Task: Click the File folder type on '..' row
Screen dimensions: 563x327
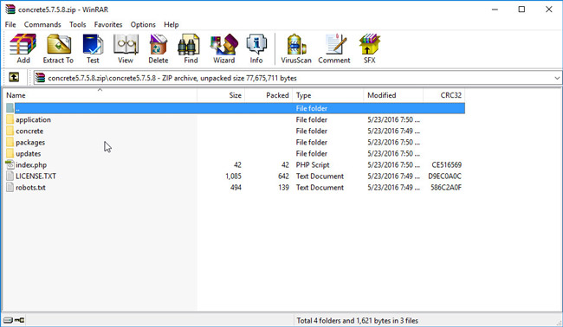Action: pos(311,108)
